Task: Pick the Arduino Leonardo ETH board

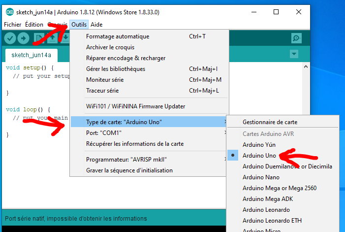Action: 272,221
